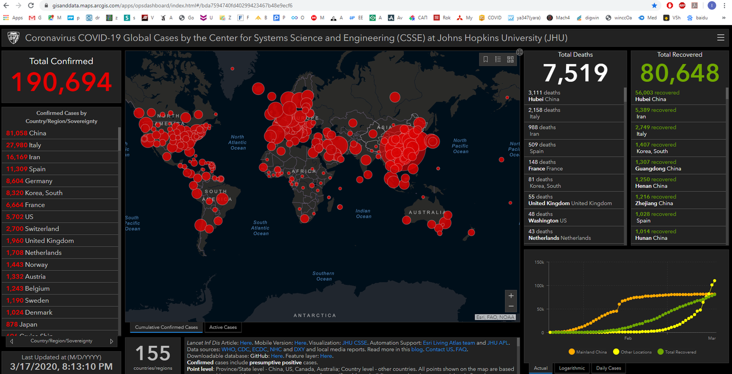Viewport: 732px width, 374px height.
Task: Open the FAQ link
Action: point(461,349)
